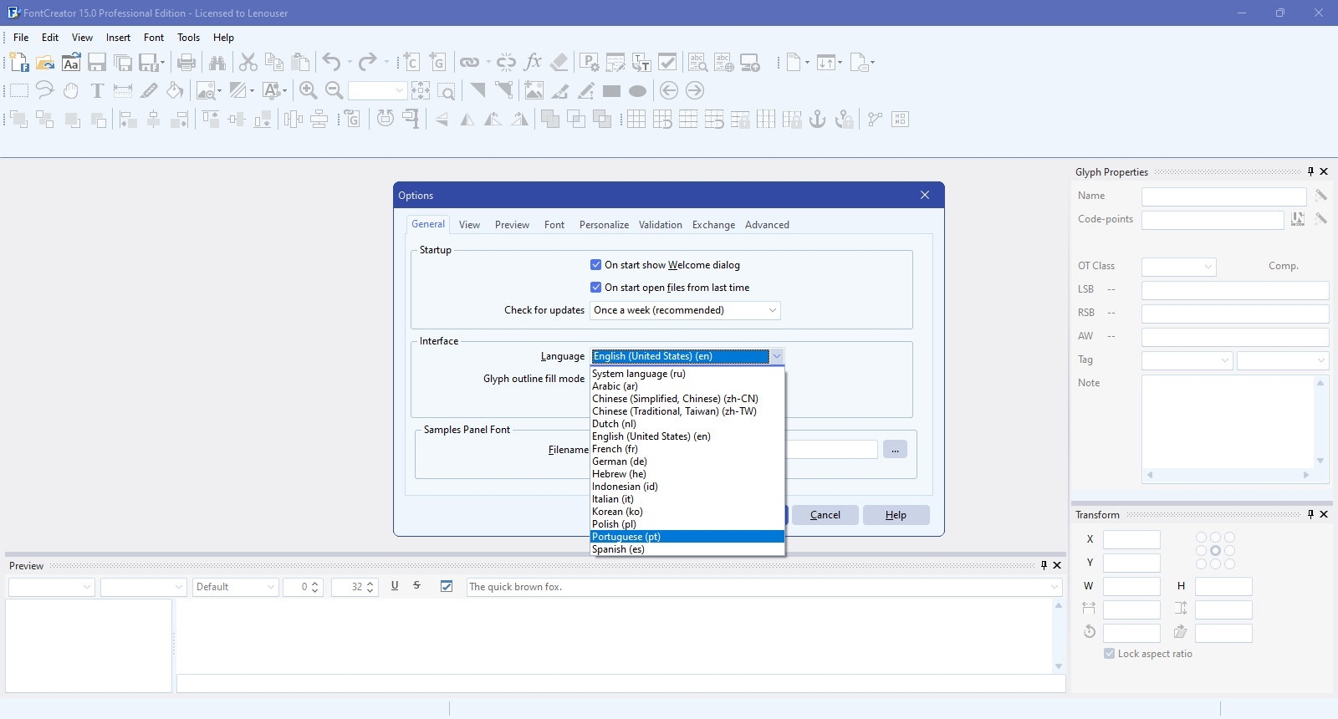This screenshot has width=1338, height=719.
Task: Click the Help button in Options
Action: tap(896, 515)
